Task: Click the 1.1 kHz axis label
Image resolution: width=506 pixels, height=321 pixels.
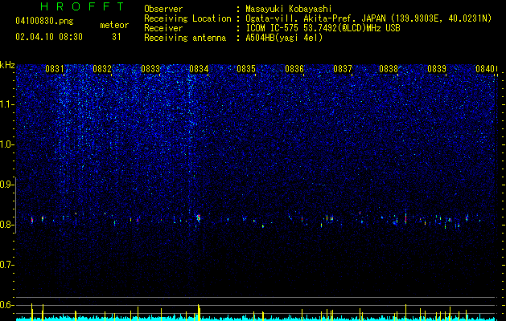Action: 6,104
